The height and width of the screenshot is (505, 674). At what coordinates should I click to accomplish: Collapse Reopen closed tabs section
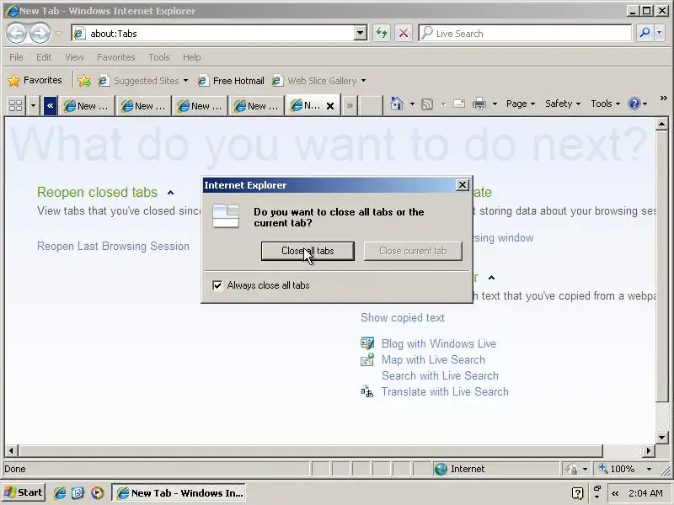[170, 193]
